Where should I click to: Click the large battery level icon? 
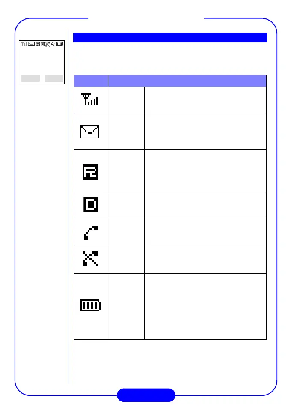90,306
